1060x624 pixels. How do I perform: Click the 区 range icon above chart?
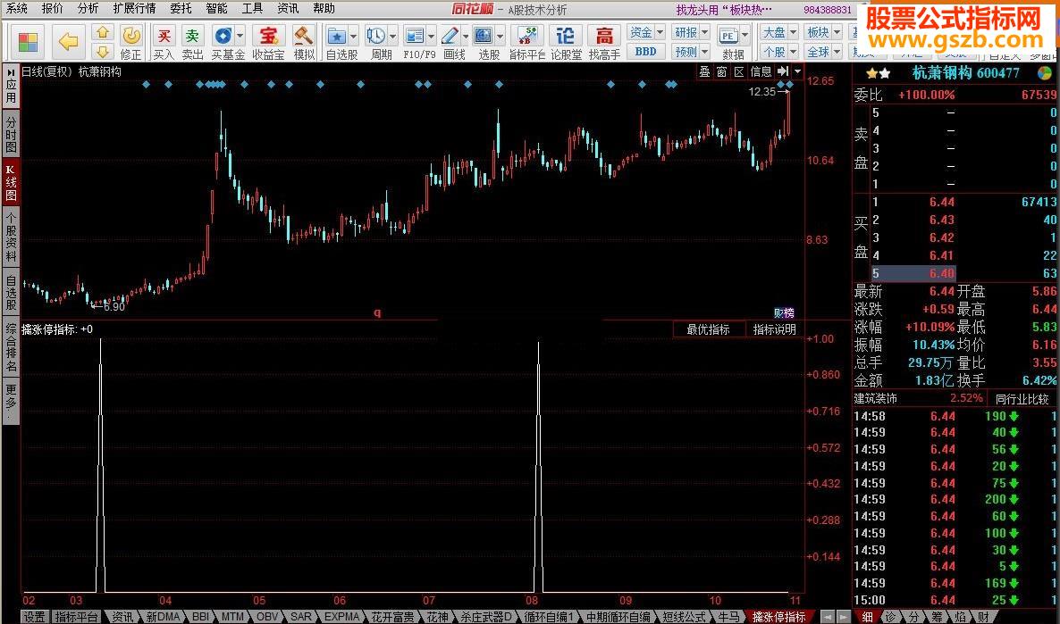(x=739, y=71)
